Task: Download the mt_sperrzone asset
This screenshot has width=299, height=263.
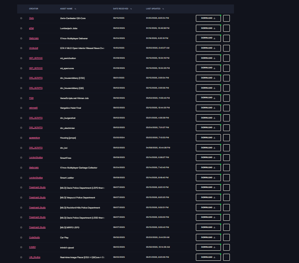Action: (208, 68)
